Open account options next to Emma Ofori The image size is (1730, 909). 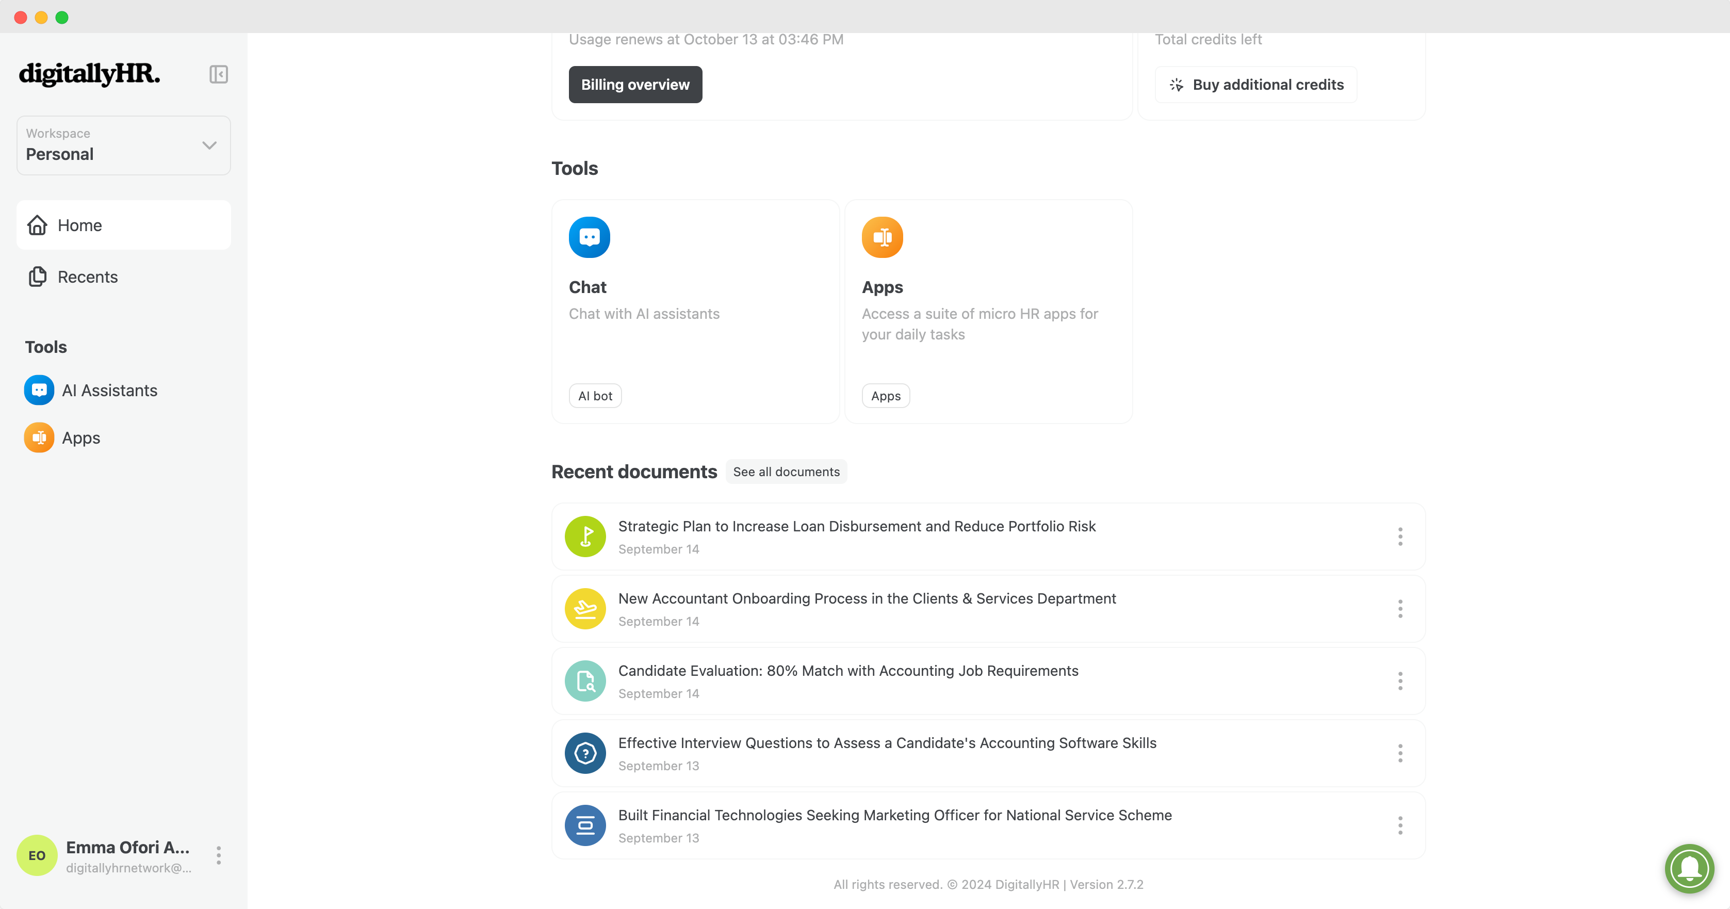click(218, 855)
